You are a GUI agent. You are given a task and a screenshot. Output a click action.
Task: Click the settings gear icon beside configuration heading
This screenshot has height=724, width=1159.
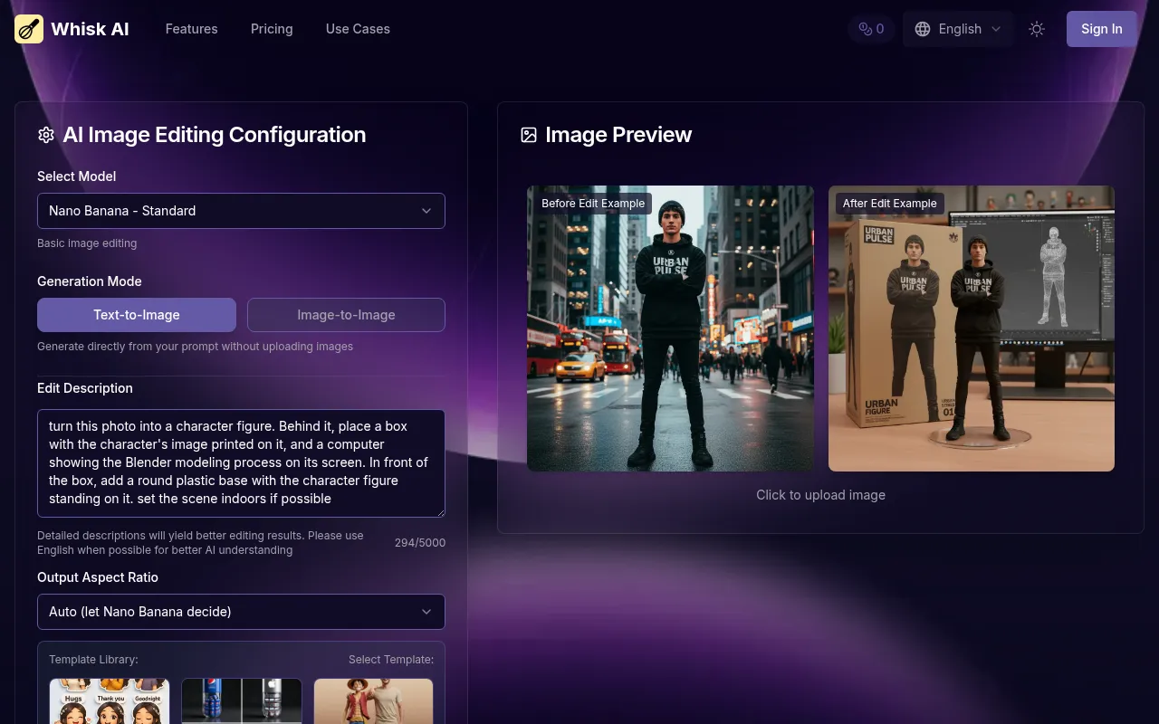[46, 135]
